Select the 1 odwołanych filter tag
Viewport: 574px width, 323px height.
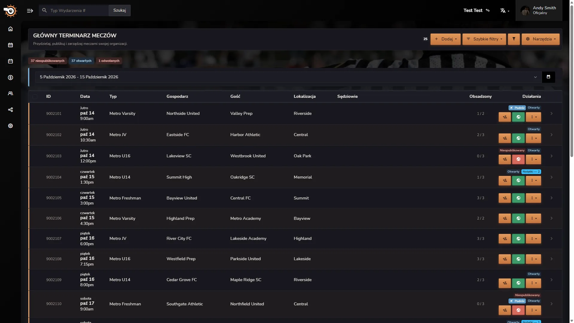click(109, 61)
